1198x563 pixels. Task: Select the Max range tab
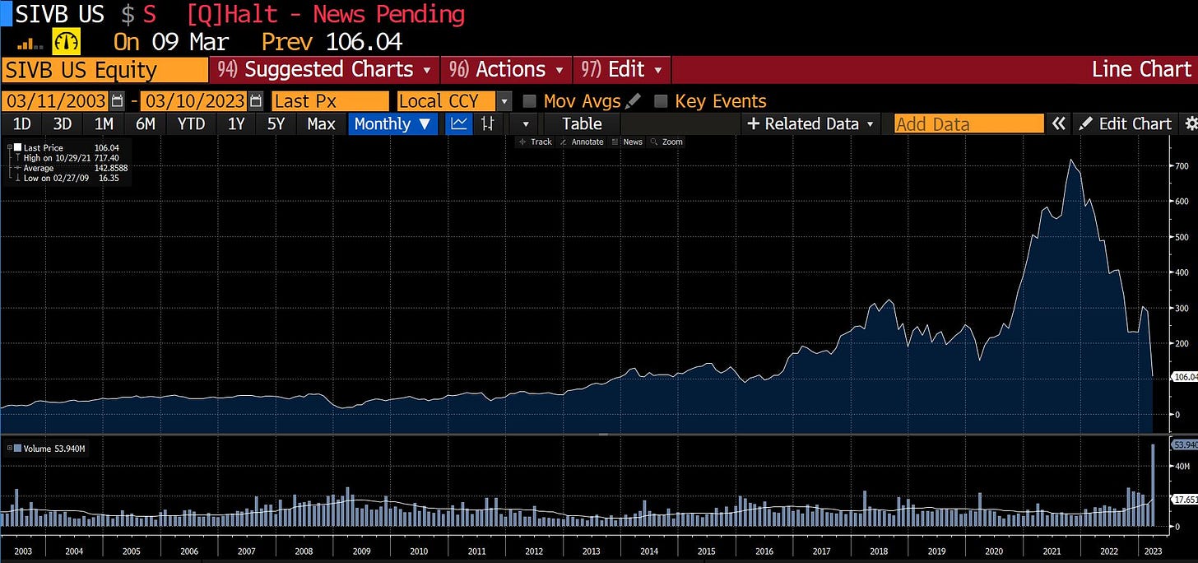click(321, 123)
